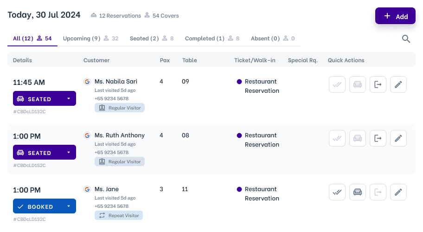Click double-check icon in Ms. Ruth Anthony row
423x232 pixels.
click(x=337, y=138)
